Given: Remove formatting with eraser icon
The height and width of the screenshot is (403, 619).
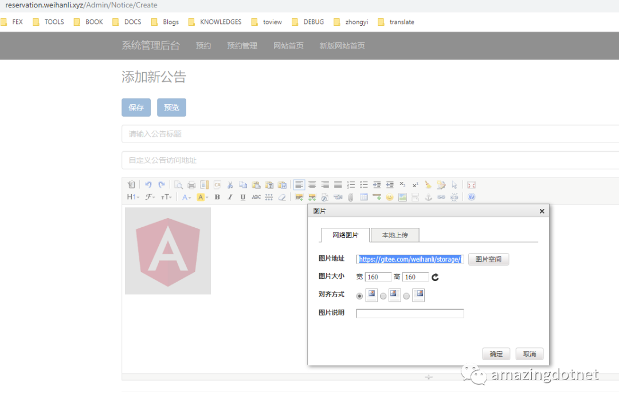Looking at the screenshot, I should point(282,197).
